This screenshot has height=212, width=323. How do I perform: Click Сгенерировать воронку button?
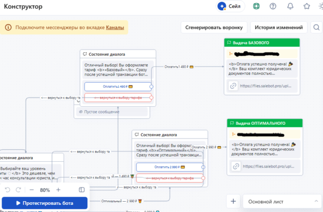point(214,27)
